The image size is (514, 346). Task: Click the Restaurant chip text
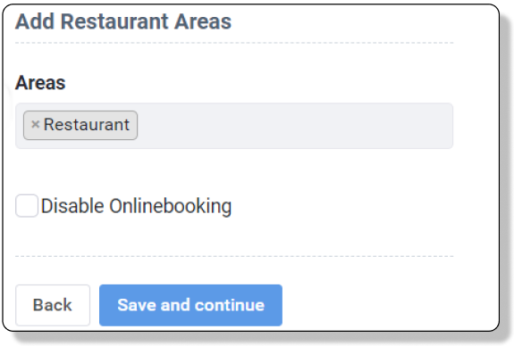pyautogui.click(x=87, y=125)
